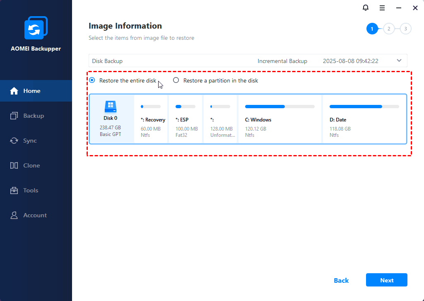Open notifications via the bell icon
The height and width of the screenshot is (301, 424).
pyautogui.click(x=365, y=7)
